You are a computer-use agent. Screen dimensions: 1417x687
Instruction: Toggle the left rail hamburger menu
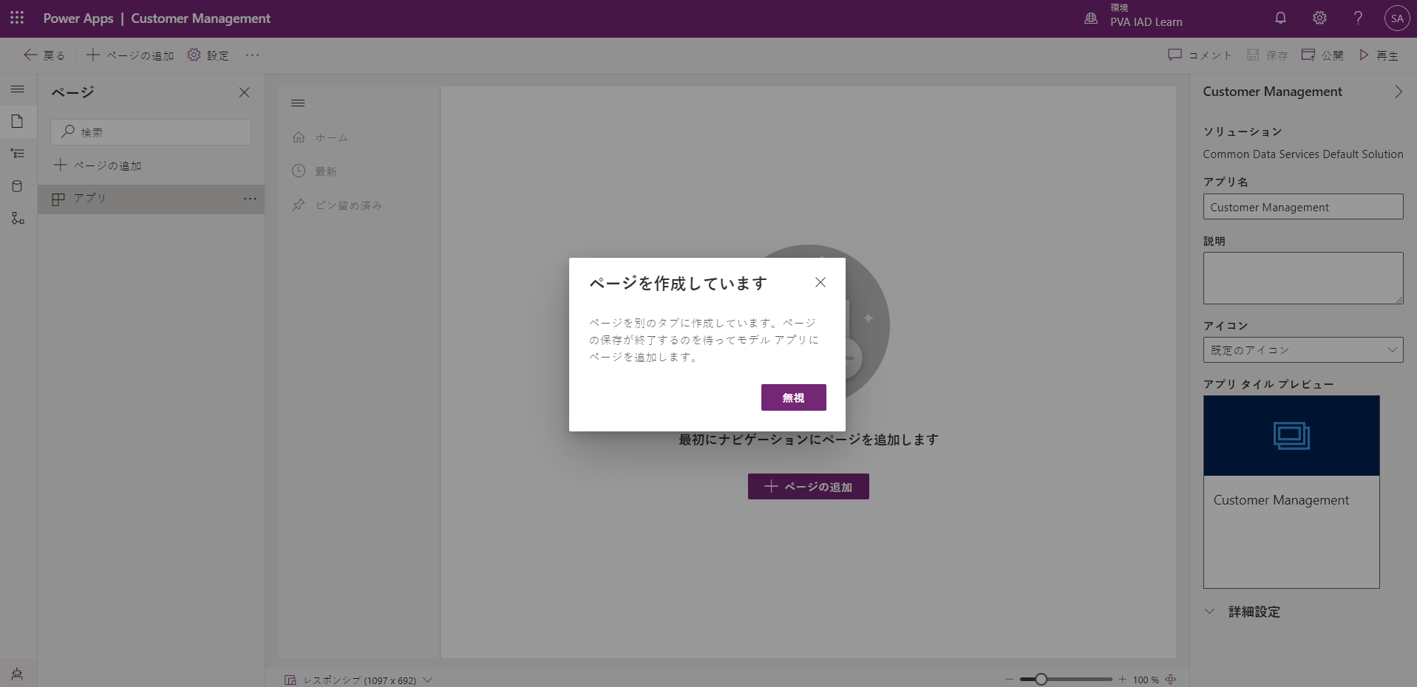18,89
